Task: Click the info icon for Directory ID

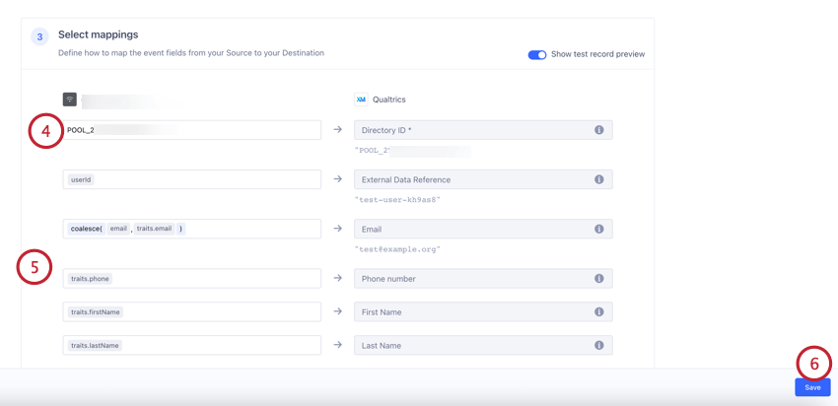Action: coord(598,130)
